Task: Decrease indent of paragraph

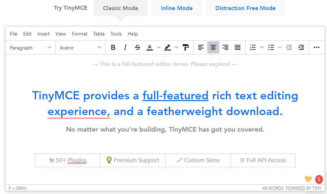Action: tap(289, 47)
